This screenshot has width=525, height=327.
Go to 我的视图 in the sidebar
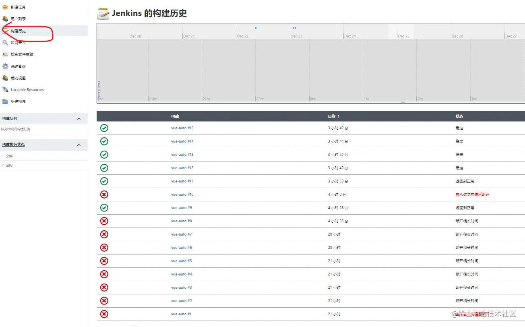[x=18, y=78]
